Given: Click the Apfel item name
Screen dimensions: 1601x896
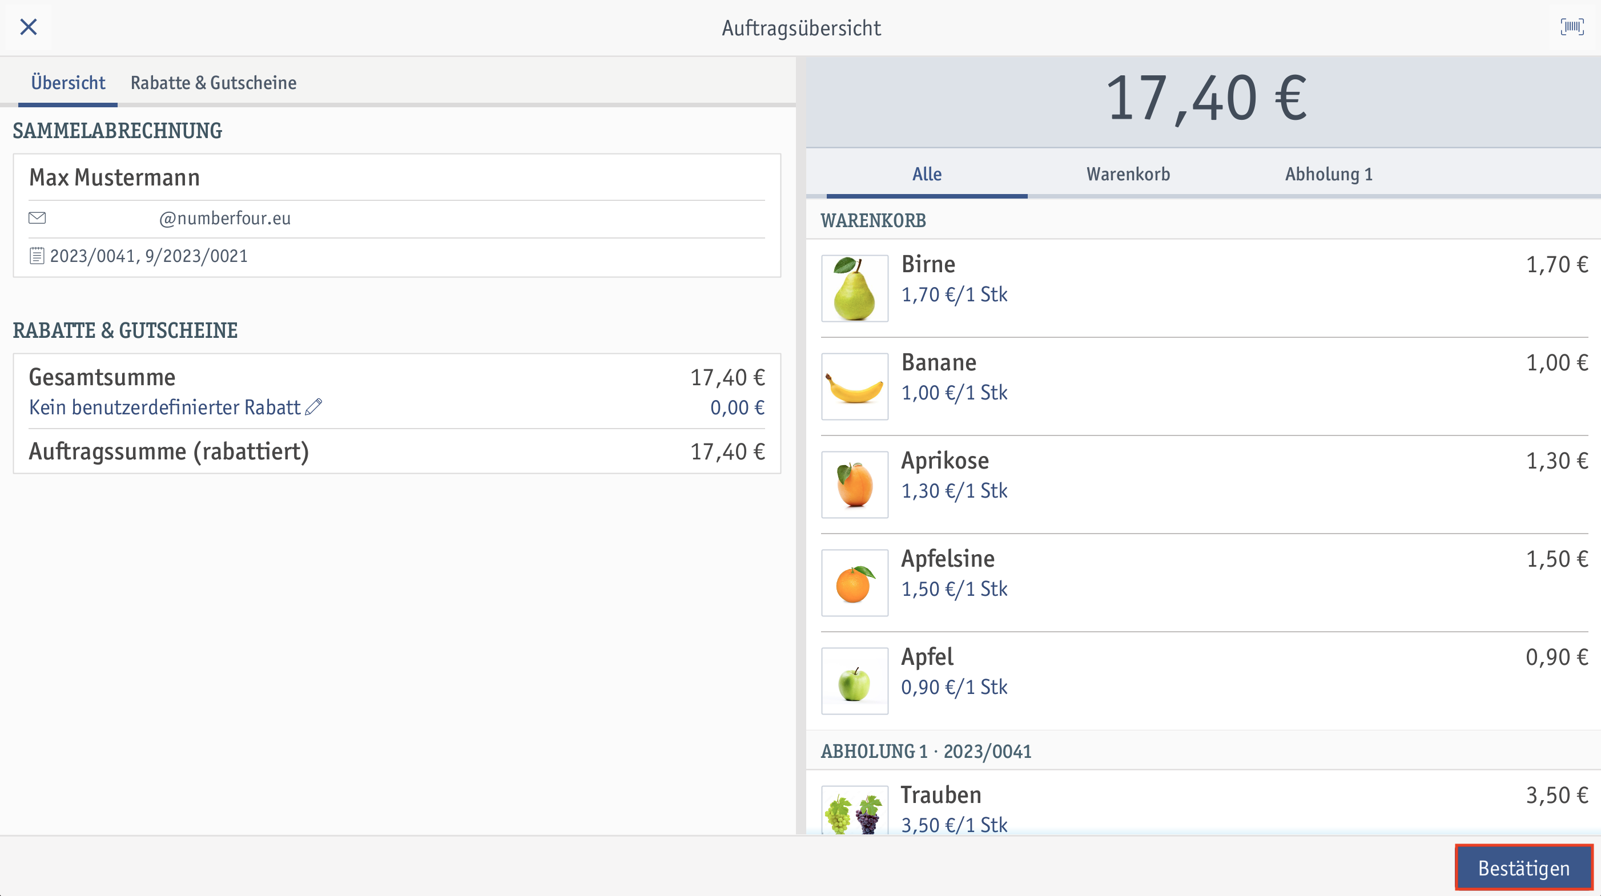Looking at the screenshot, I should (927, 657).
